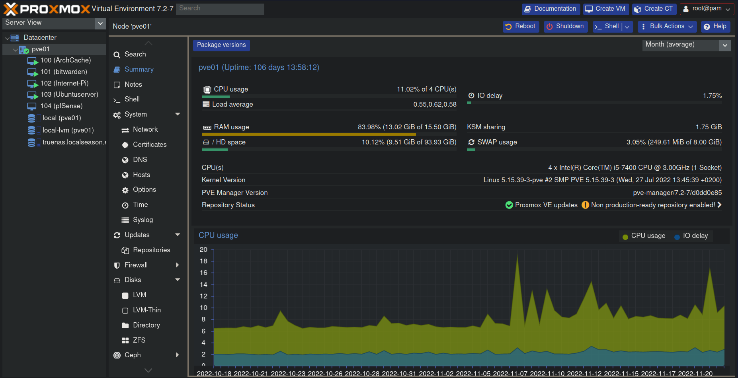Open the Bulk Actions menu
This screenshot has height=378, width=738.
(667, 27)
